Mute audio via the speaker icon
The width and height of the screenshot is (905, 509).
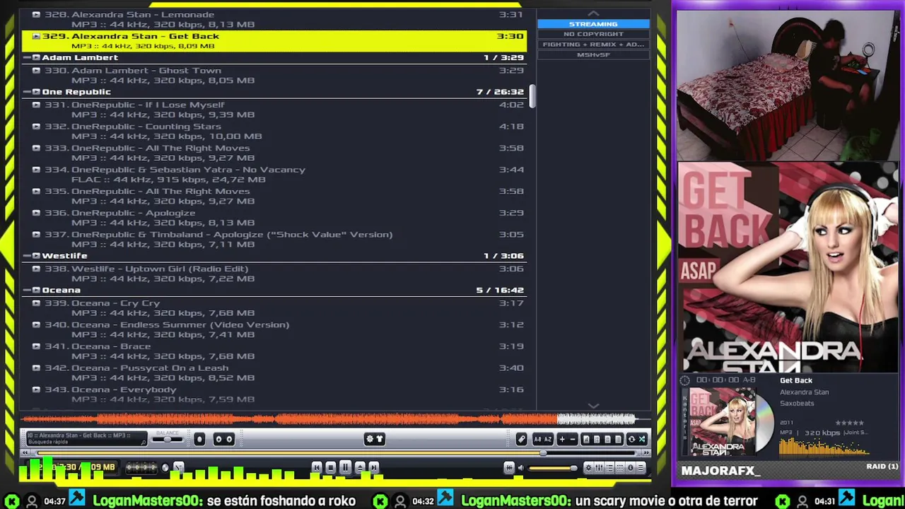(521, 468)
